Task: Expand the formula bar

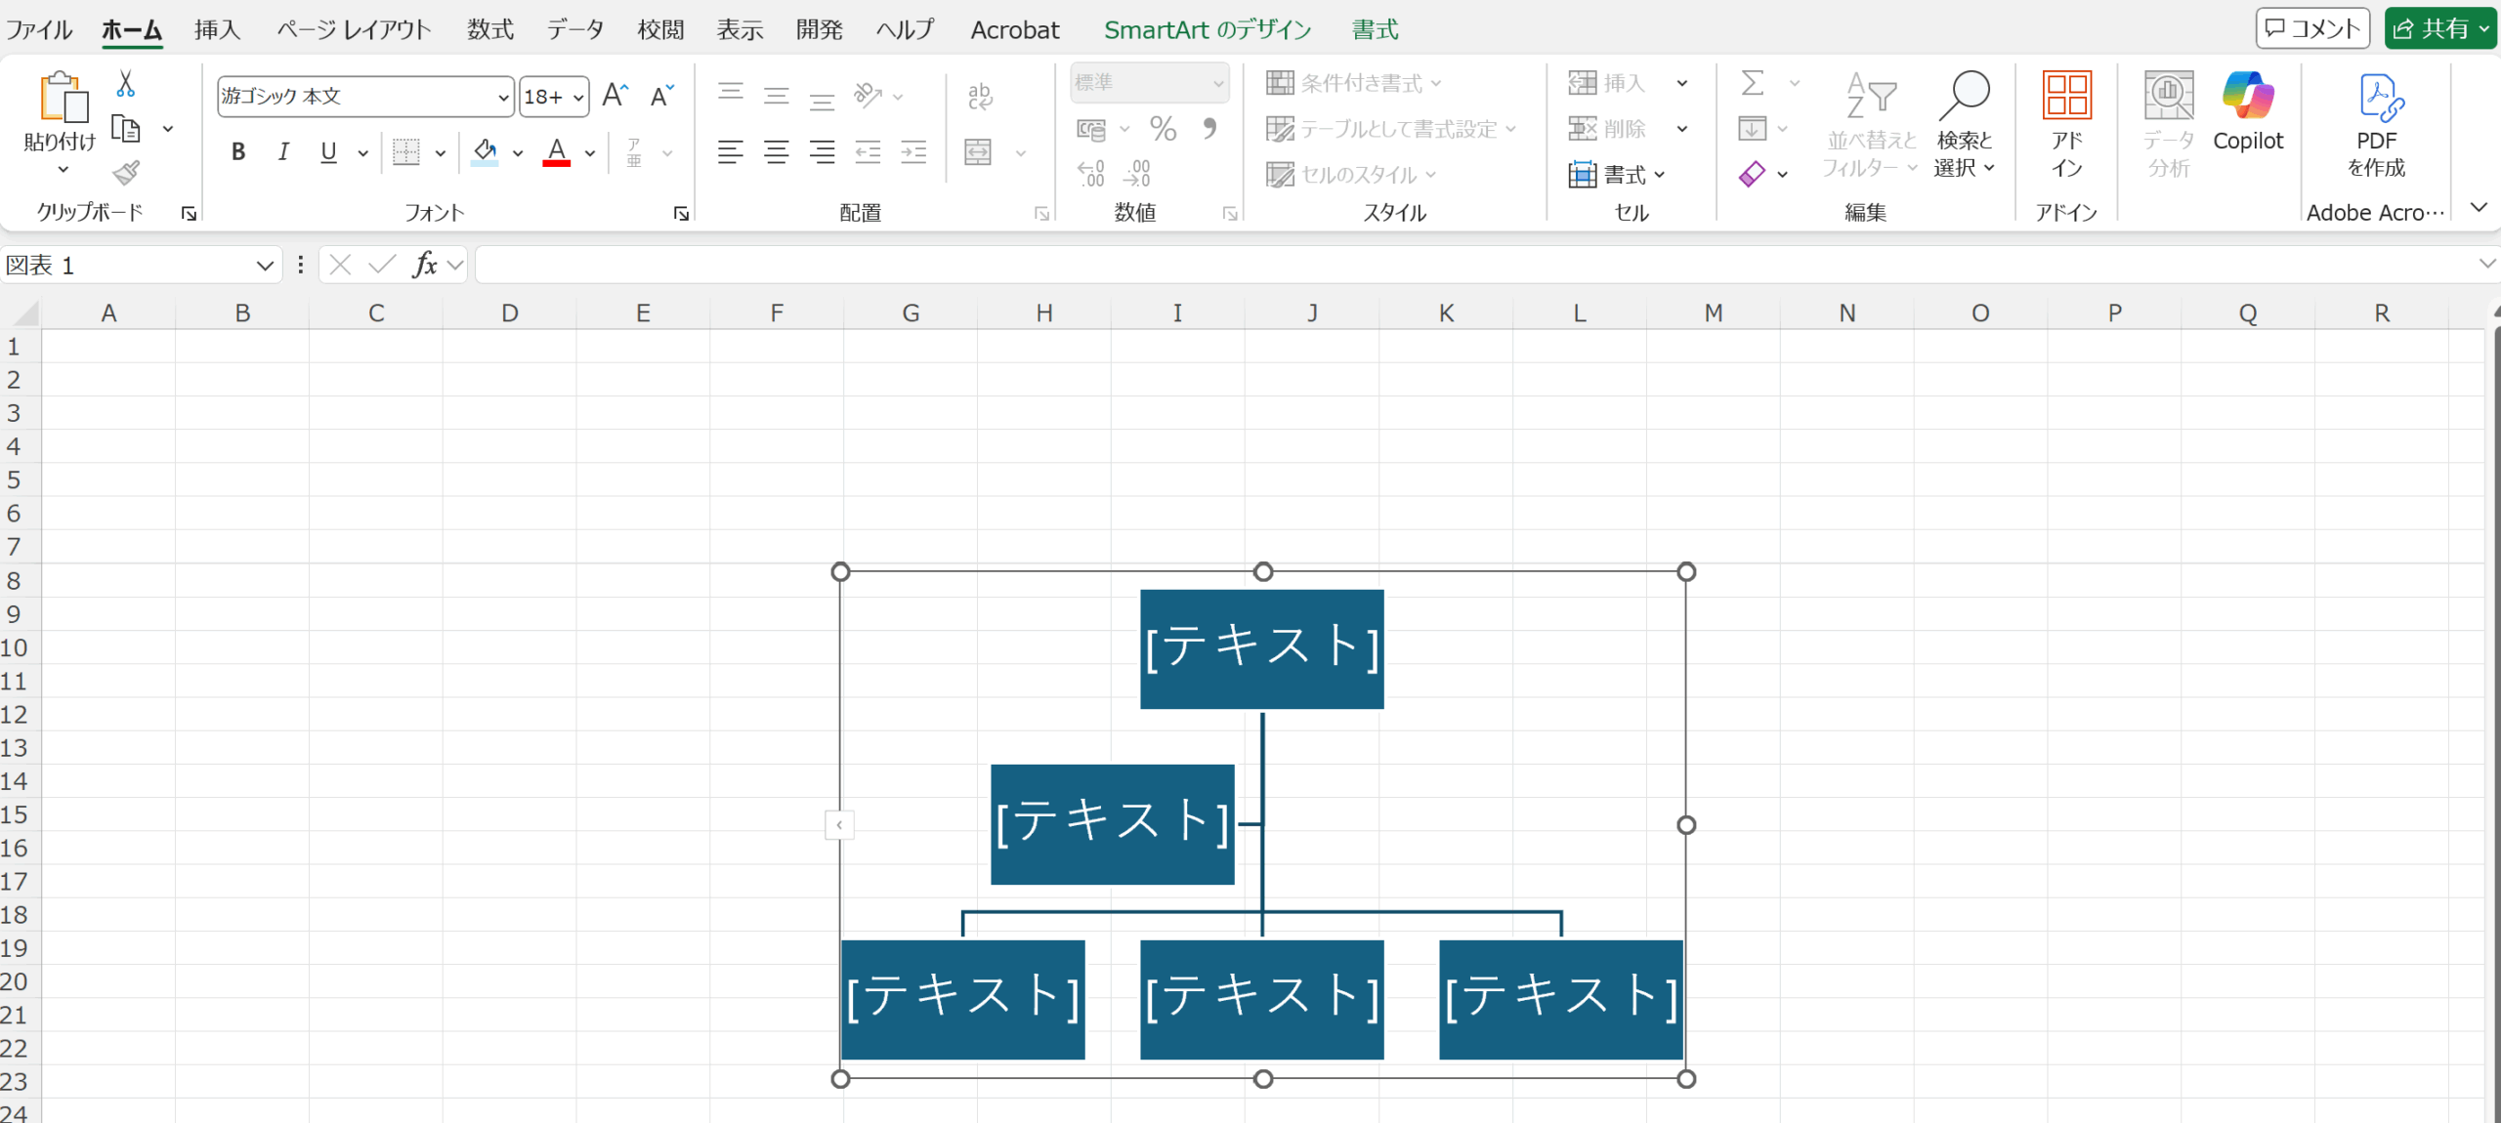Action: [x=2487, y=264]
